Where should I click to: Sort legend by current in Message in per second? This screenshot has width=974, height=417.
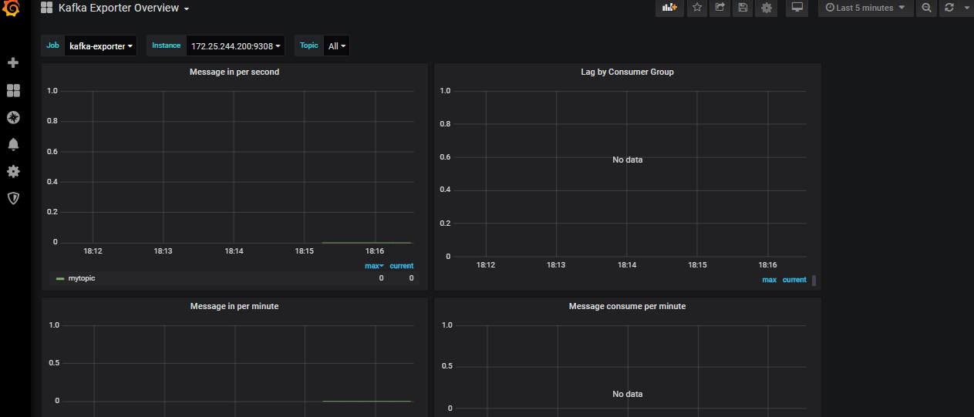pos(401,266)
